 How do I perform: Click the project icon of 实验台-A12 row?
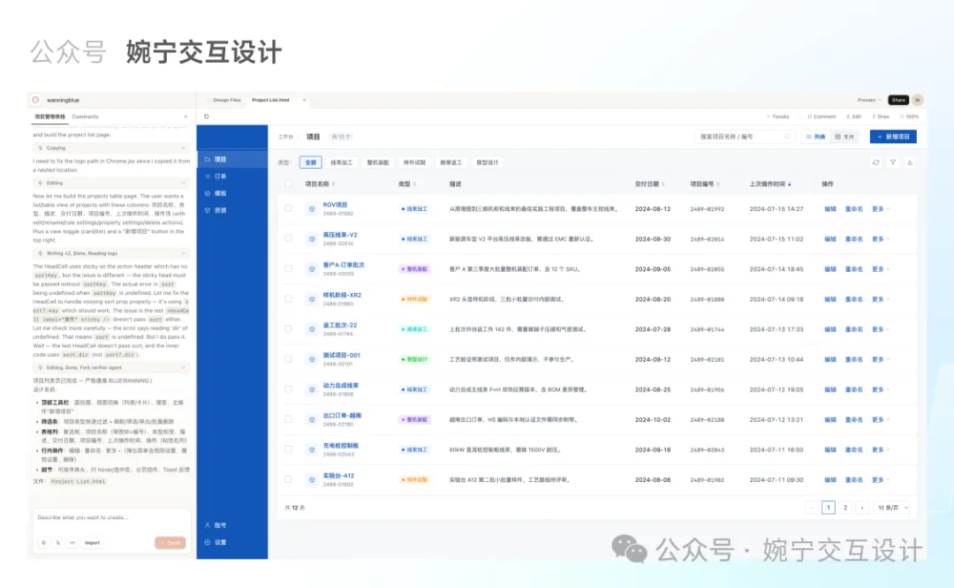[x=312, y=479]
